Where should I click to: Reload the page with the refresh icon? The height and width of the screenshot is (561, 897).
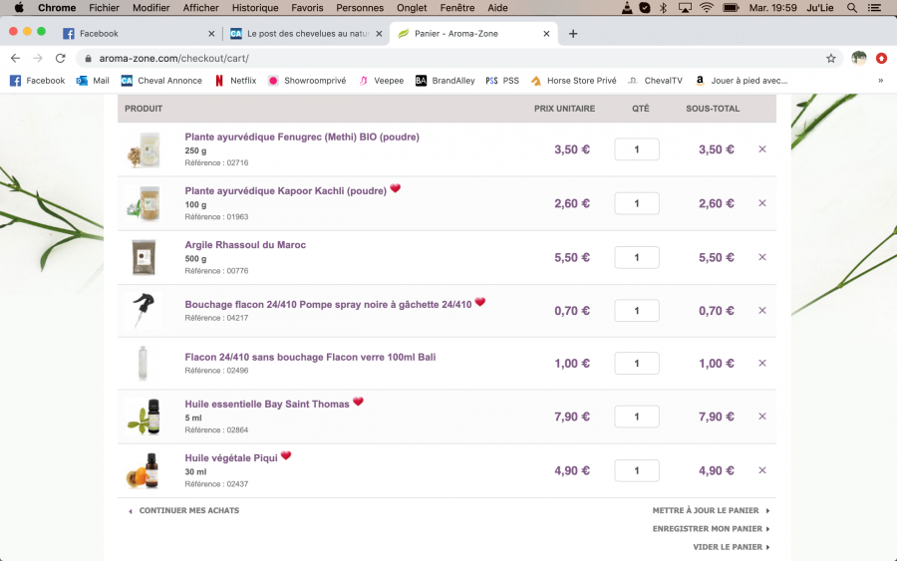[61, 58]
